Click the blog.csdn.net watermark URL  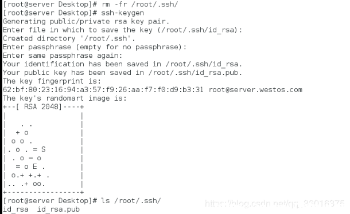(275, 204)
